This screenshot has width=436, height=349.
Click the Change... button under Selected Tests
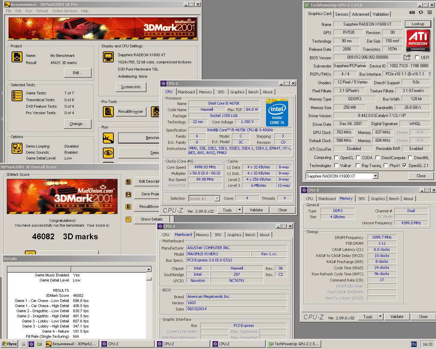(x=78, y=124)
